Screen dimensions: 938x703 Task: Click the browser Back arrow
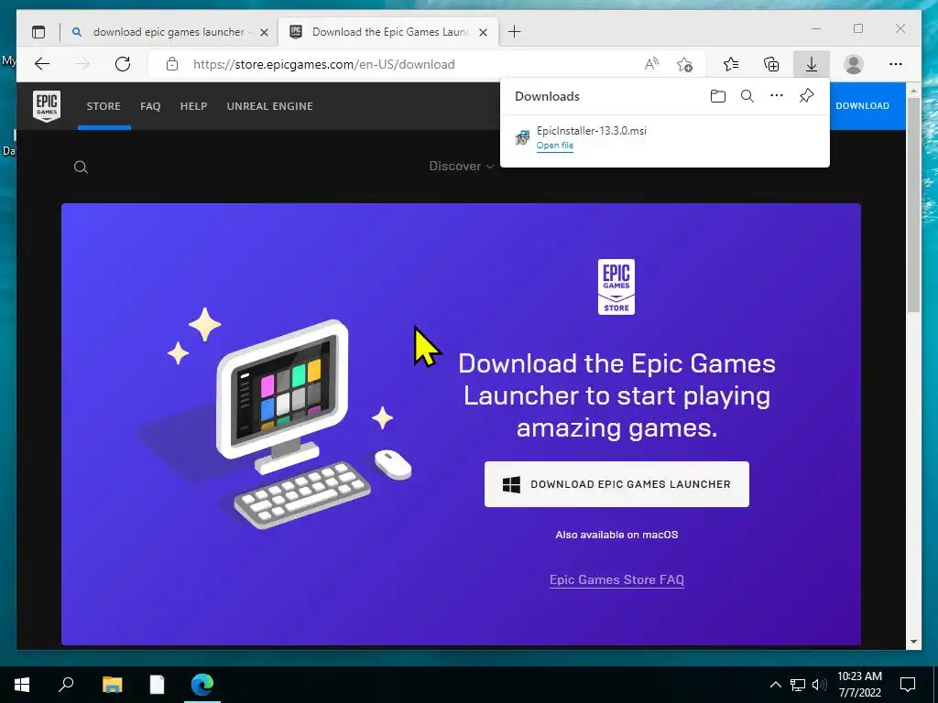[42, 64]
